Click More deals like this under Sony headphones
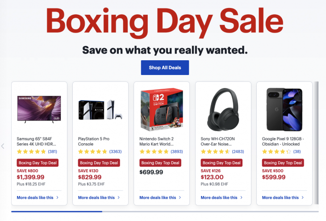 pyautogui.click(x=222, y=197)
